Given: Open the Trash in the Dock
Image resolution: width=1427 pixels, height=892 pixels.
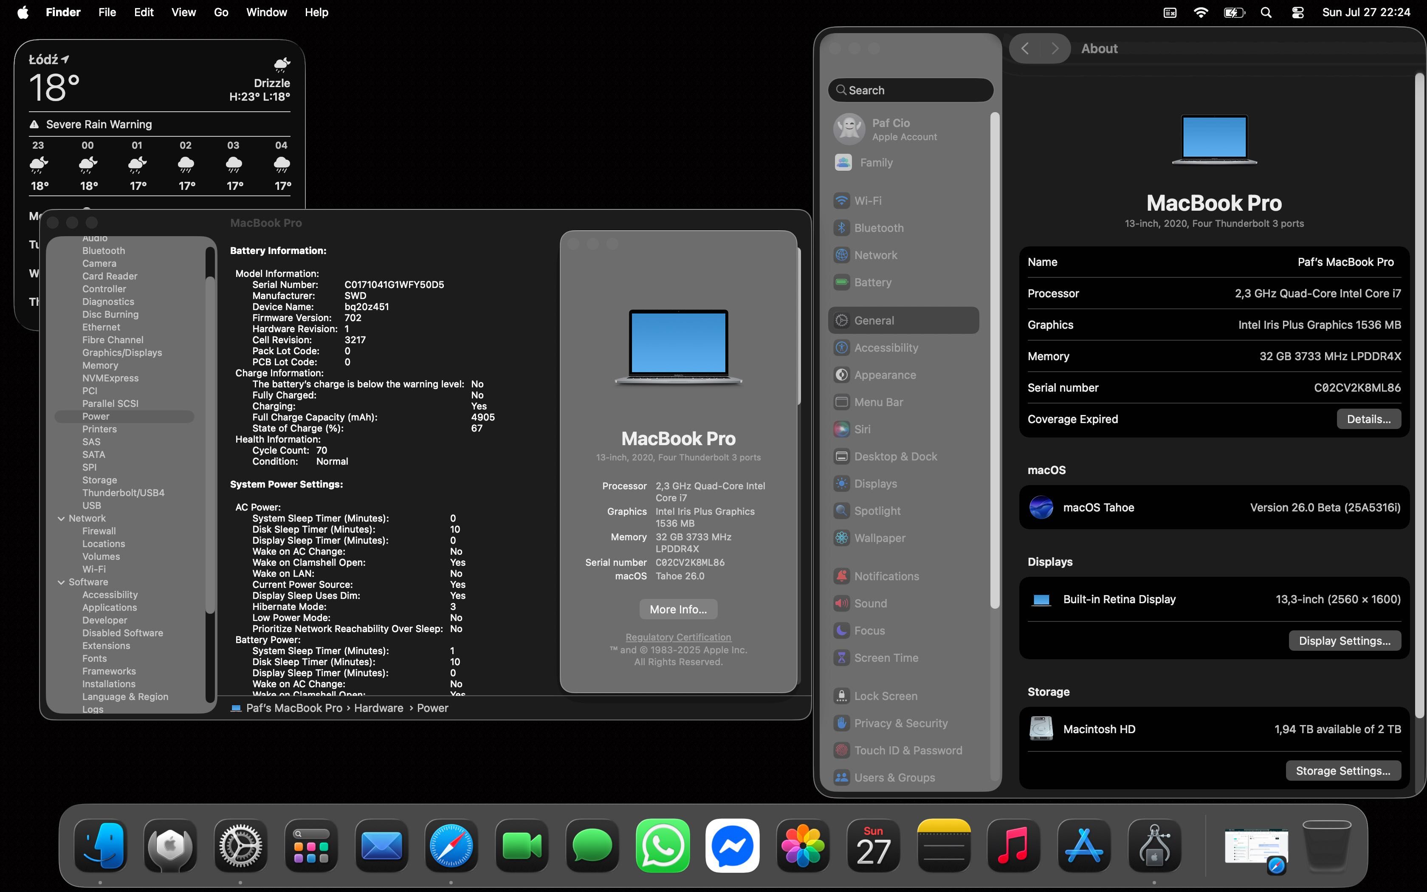Looking at the screenshot, I should (x=1326, y=845).
